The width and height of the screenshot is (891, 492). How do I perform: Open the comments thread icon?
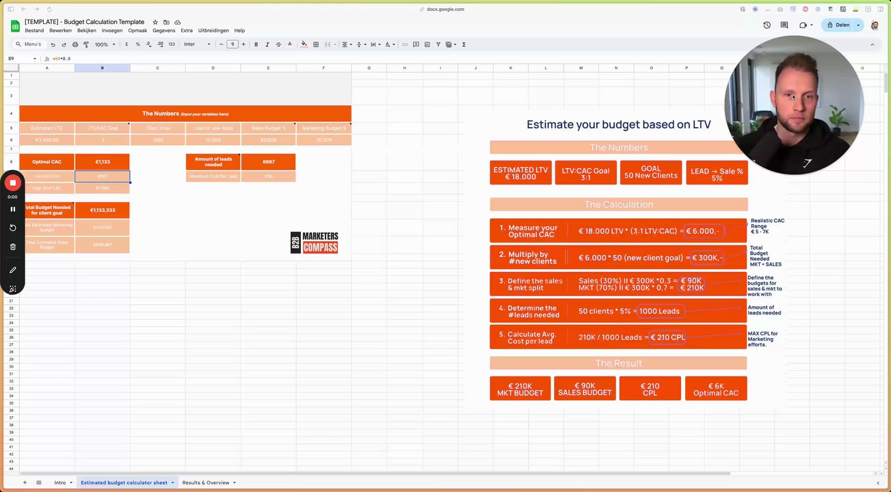784,25
